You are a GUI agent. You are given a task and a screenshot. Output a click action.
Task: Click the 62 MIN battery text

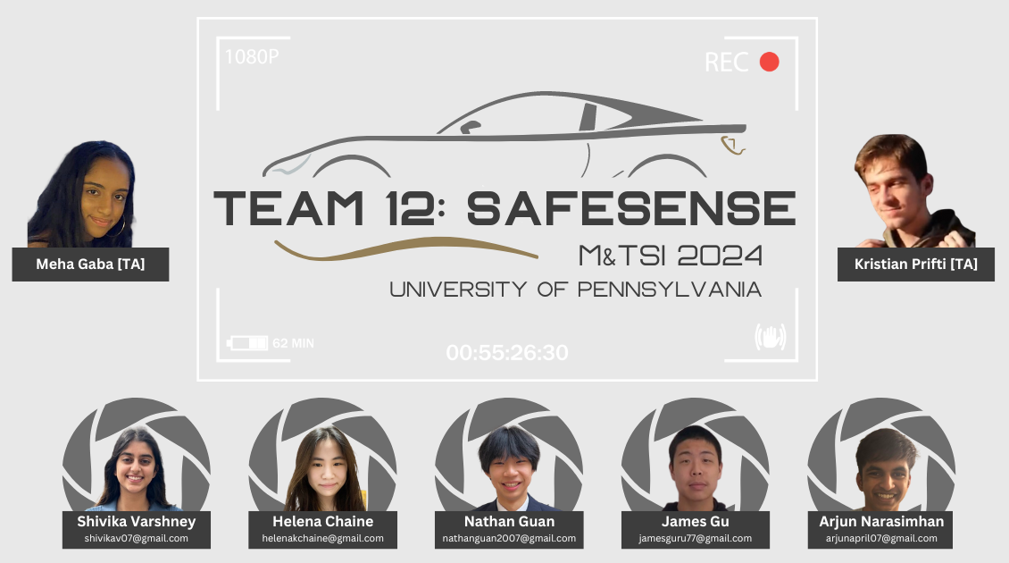[x=294, y=343]
